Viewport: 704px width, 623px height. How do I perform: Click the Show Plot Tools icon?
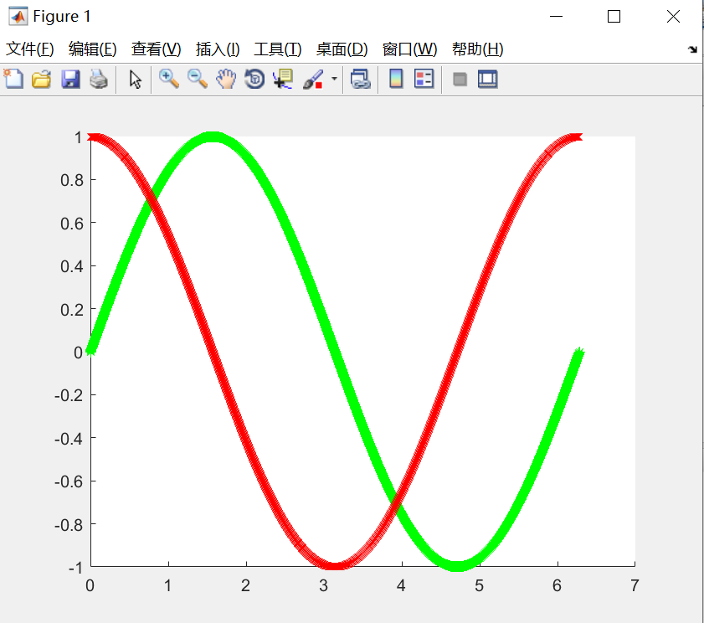click(x=487, y=79)
